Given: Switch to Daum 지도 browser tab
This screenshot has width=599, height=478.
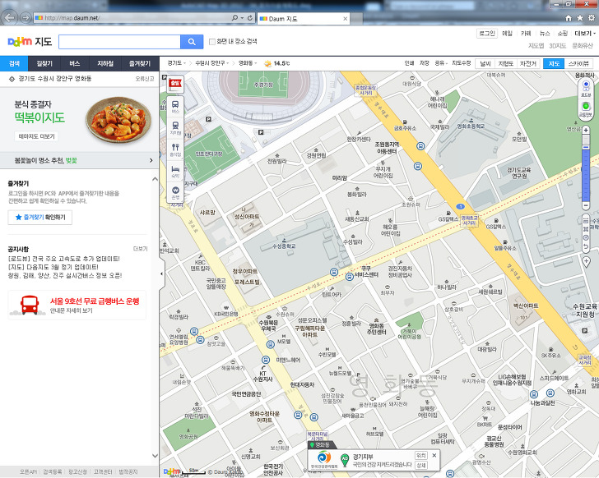Looking at the screenshot, I should click(304, 19).
